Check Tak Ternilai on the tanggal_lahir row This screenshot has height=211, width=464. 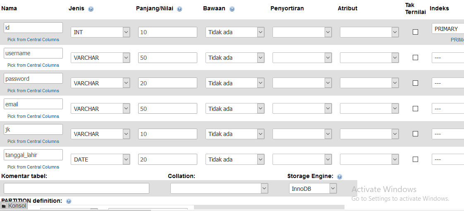(416, 159)
